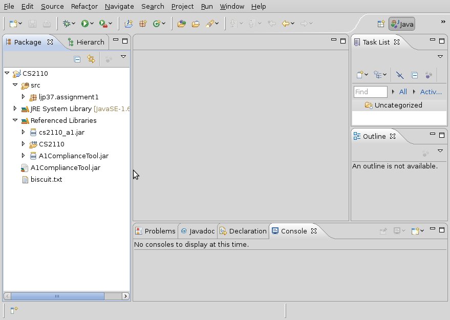Open the Package Explorer view menu arrow
Viewport: 450px width, 320px height.
click(x=123, y=57)
